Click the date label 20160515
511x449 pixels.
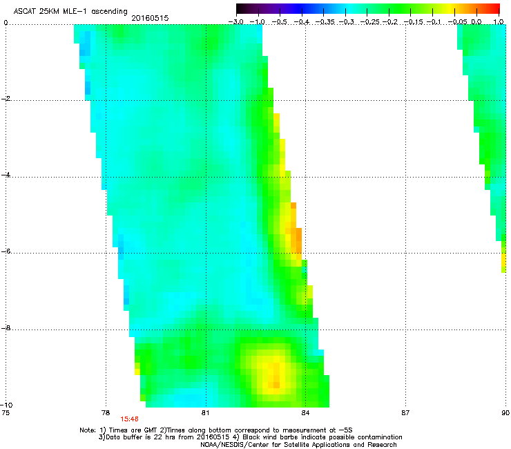coord(150,18)
